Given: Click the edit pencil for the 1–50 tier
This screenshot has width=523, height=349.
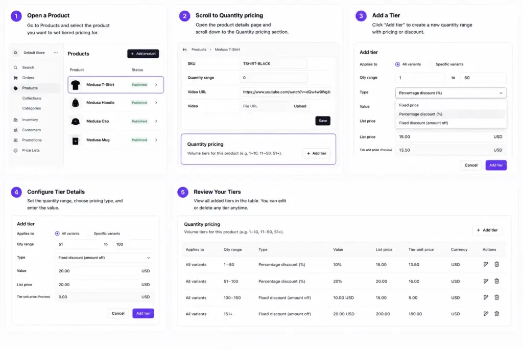Looking at the screenshot, I should pos(486,264).
